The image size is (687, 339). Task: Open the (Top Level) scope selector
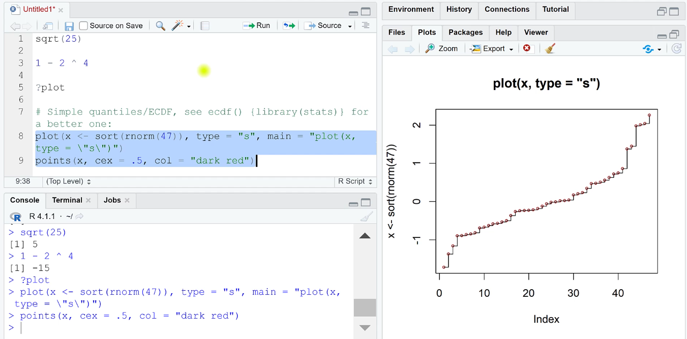tap(69, 181)
